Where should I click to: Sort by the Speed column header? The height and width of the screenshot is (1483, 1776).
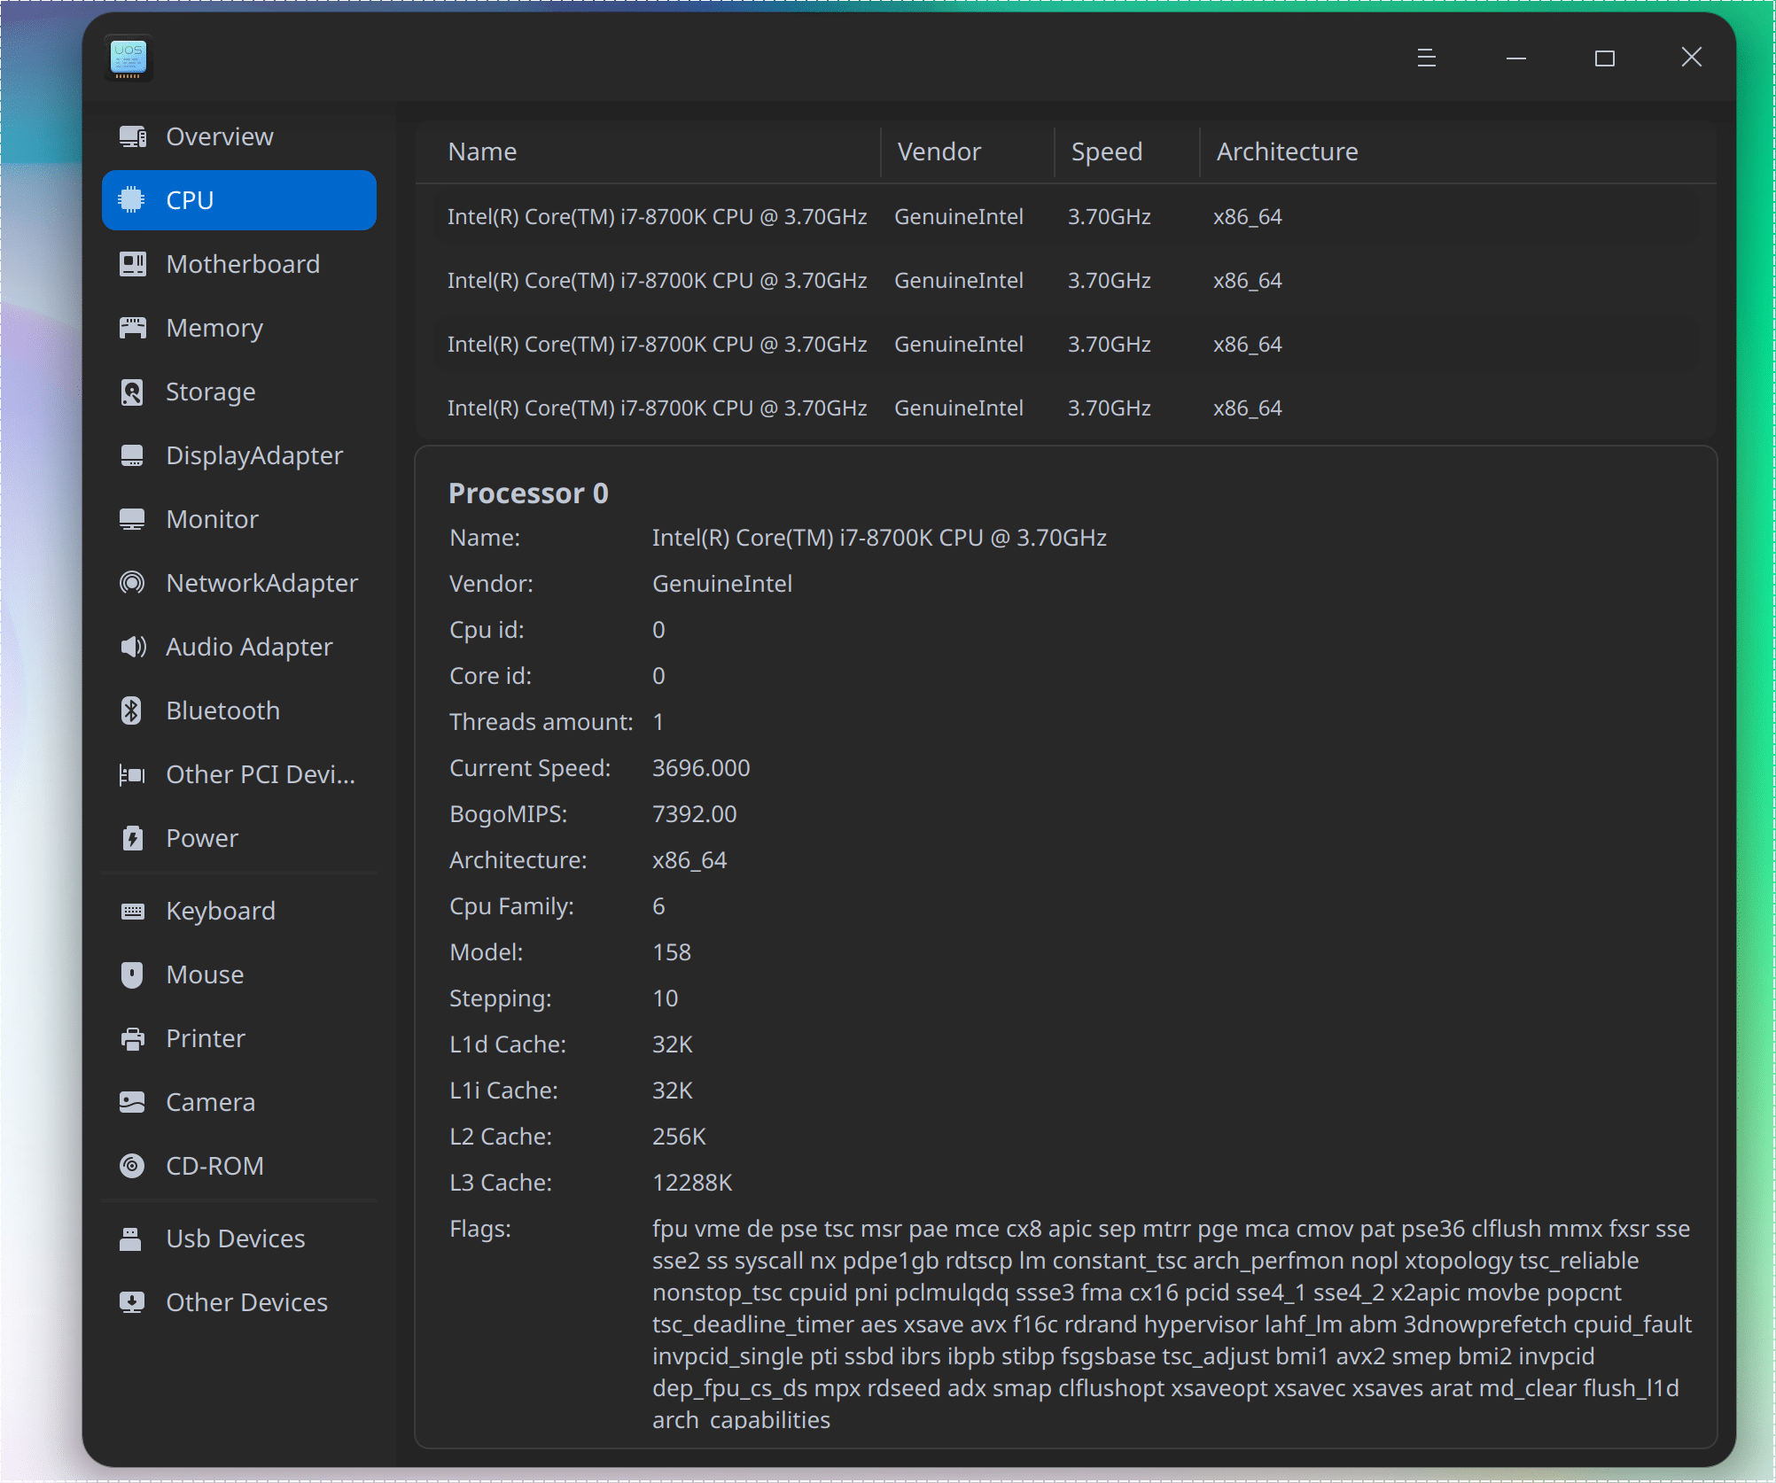coord(1107,151)
